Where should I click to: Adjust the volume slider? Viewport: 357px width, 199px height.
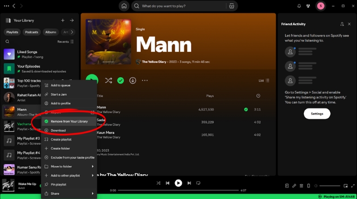click(x=330, y=186)
